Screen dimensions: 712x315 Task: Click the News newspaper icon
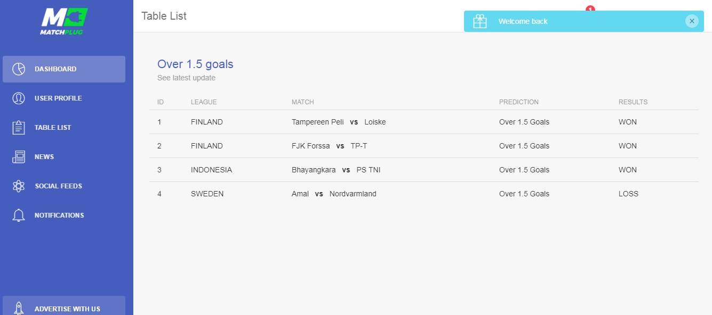(x=19, y=157)
